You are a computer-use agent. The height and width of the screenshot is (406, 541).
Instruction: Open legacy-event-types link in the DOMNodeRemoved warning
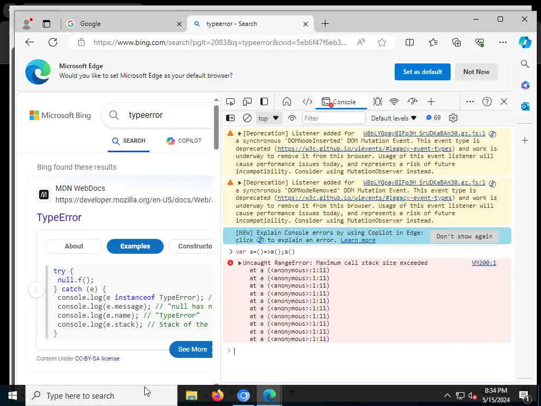coord(365,198)
